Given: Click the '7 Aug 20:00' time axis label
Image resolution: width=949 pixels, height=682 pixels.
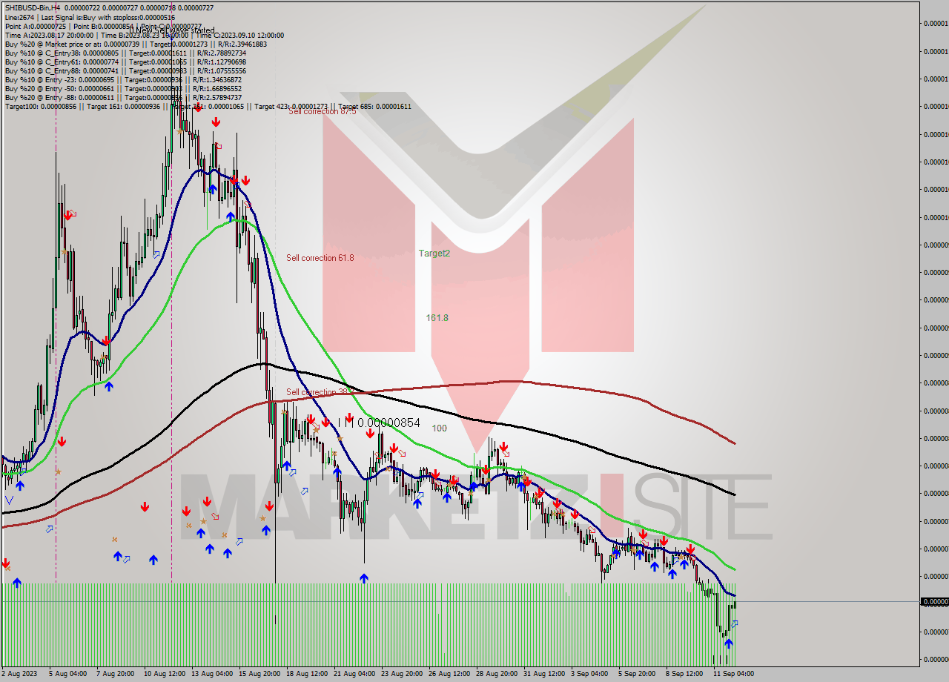Looking at the screenshot, I should pyautogui.click(x=116, y=674).
